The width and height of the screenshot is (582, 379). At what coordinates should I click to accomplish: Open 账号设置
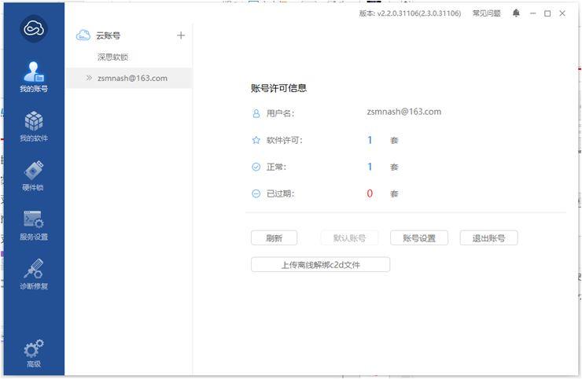[x=419, y=238]
